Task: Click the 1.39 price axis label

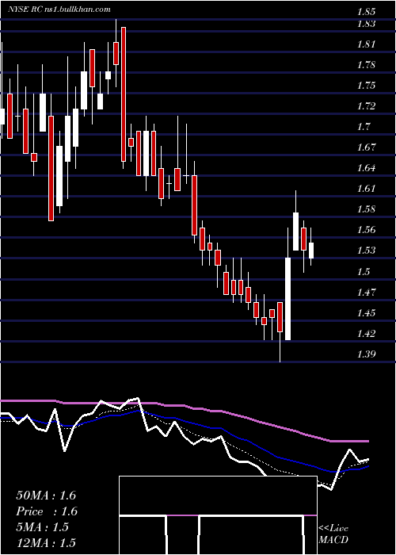Action: click(x=366, y=354)
